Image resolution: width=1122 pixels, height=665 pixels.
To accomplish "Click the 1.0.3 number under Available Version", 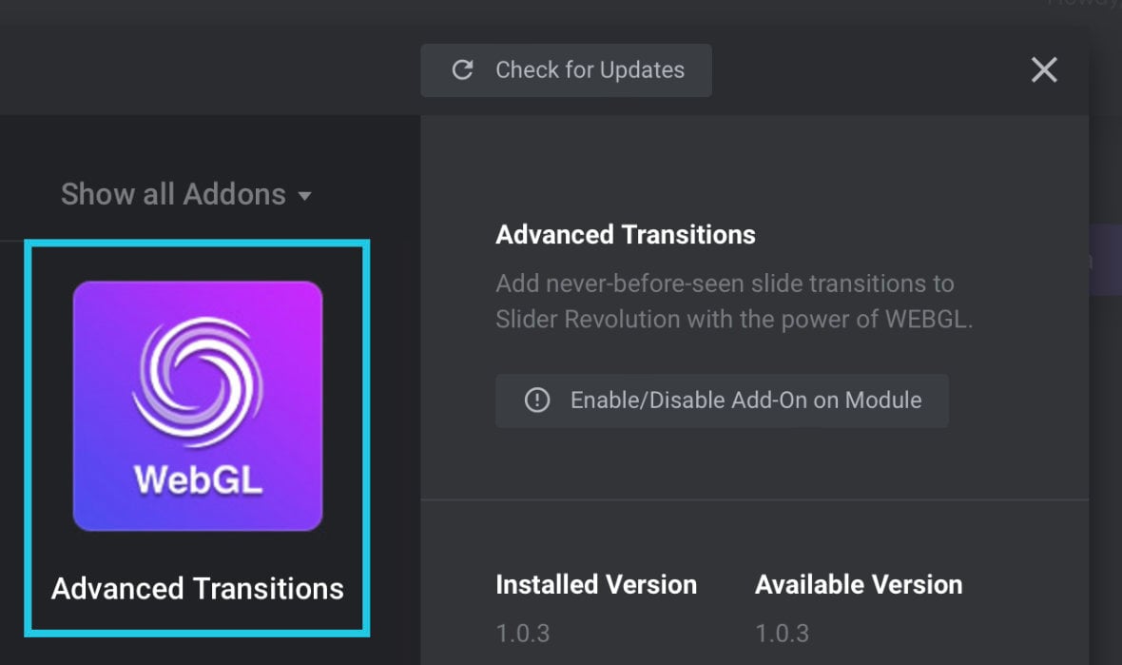I will pyautogui.click(x=783, y=634).
